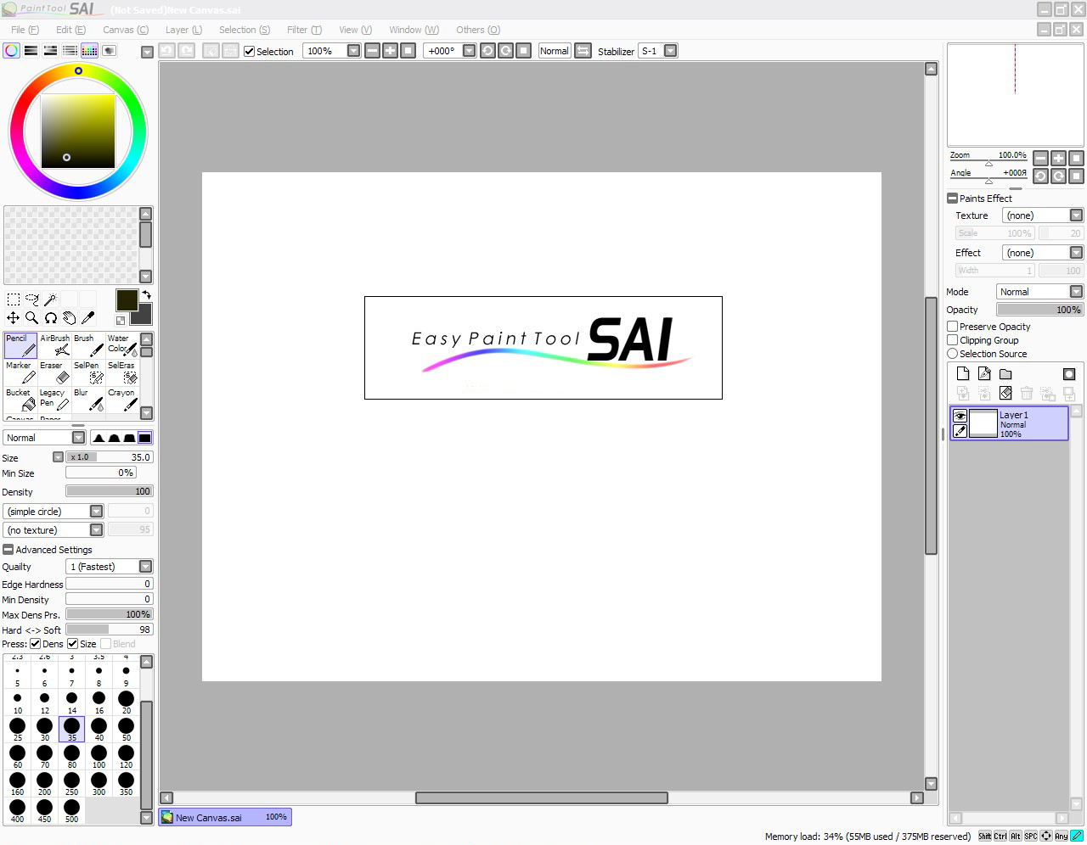
Task: Click the foreground color swatch
Action: 127,299
